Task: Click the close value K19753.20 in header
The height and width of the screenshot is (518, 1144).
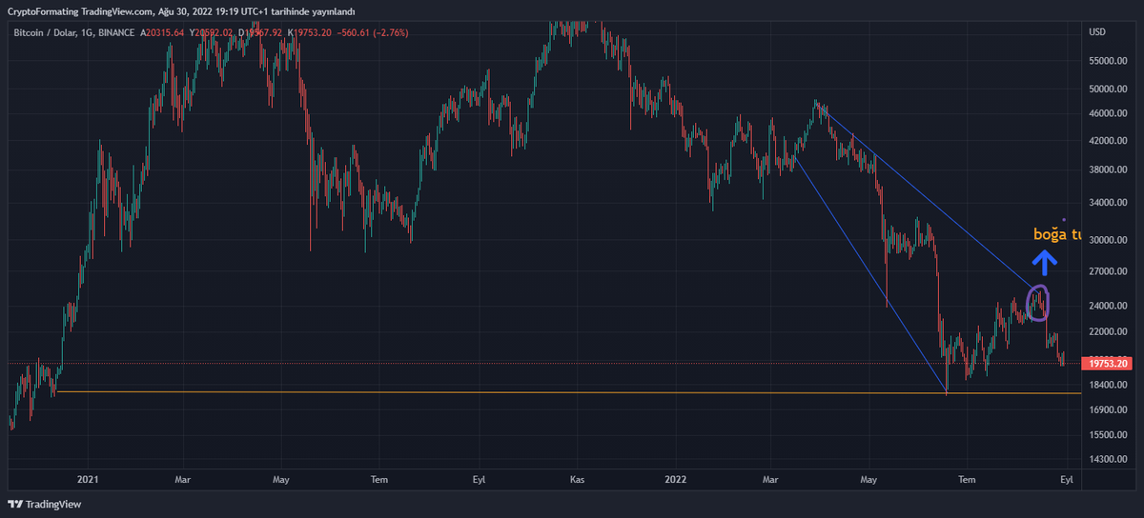Action: coord(311,33)
